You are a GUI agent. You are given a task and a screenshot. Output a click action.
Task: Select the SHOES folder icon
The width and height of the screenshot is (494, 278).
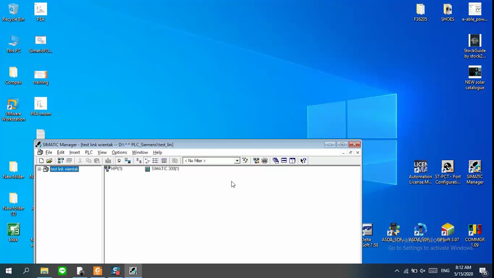coord(448,12)
